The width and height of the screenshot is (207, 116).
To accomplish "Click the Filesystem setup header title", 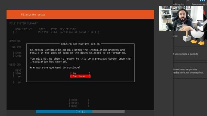I will click(33, 15).
